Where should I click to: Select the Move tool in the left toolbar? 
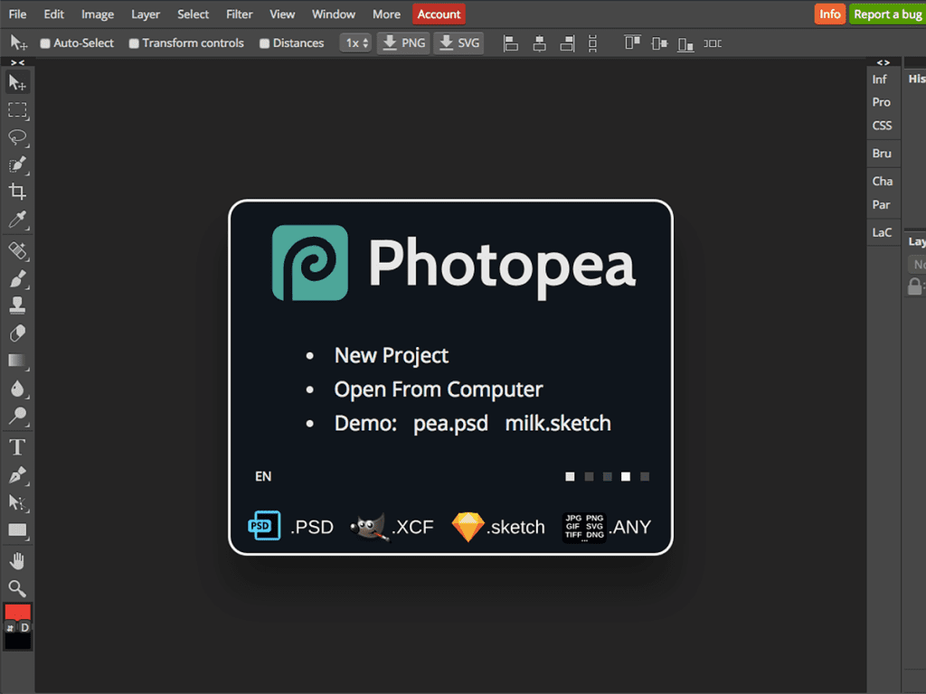pyautogui.click(x=17, y=82)
